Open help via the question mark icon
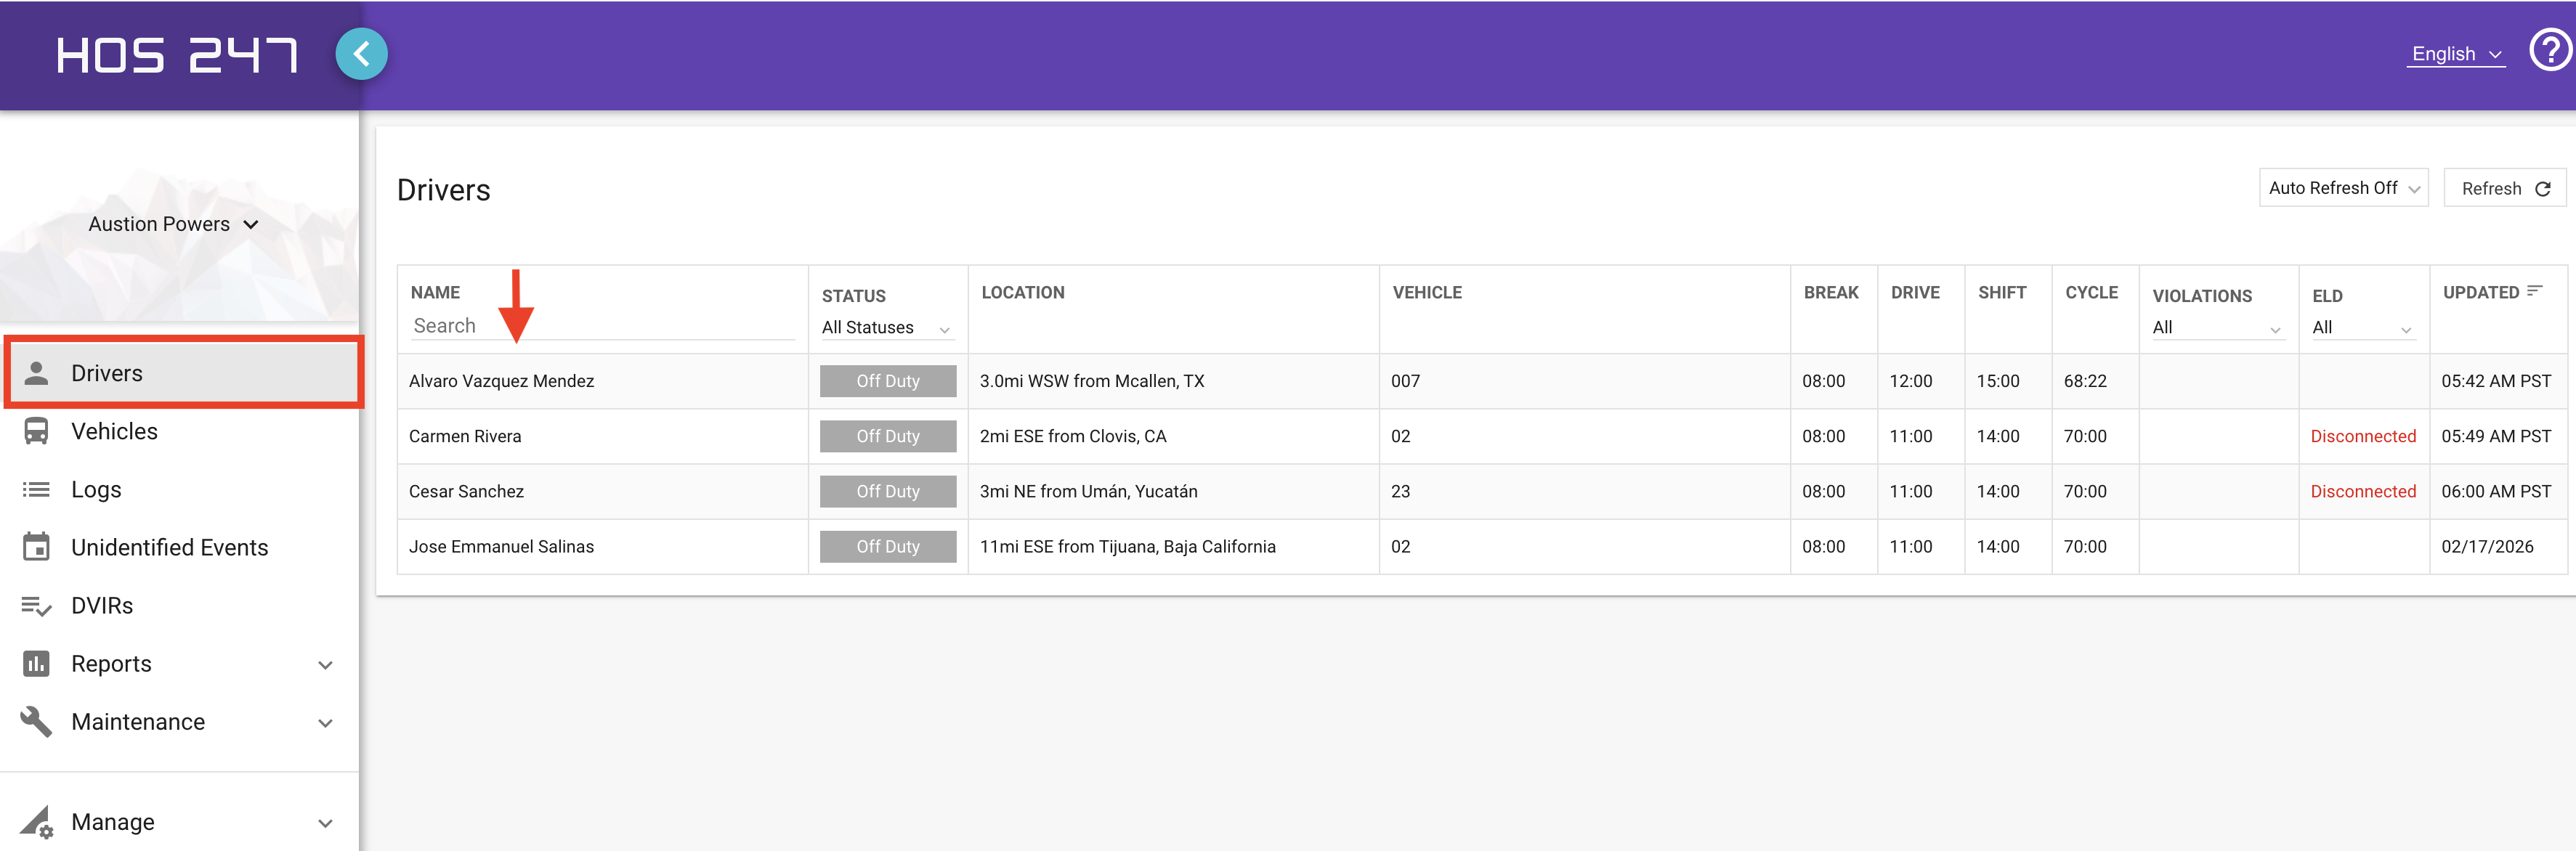Viewport: 2576px width, 851px height. pos(2549,50)
